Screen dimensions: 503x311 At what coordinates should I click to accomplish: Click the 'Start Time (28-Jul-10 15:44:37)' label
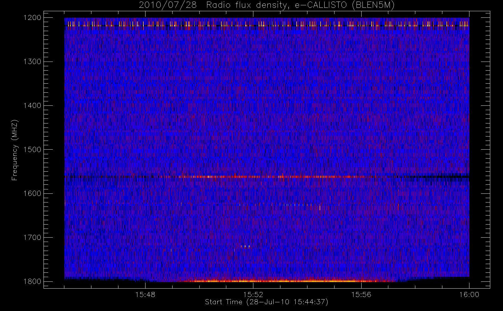point(267,302)
